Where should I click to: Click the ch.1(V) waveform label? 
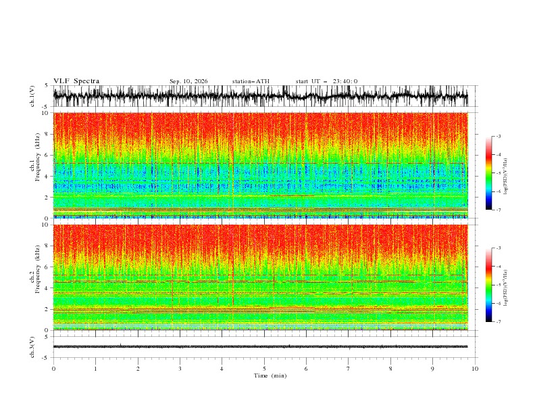[32, 96]
